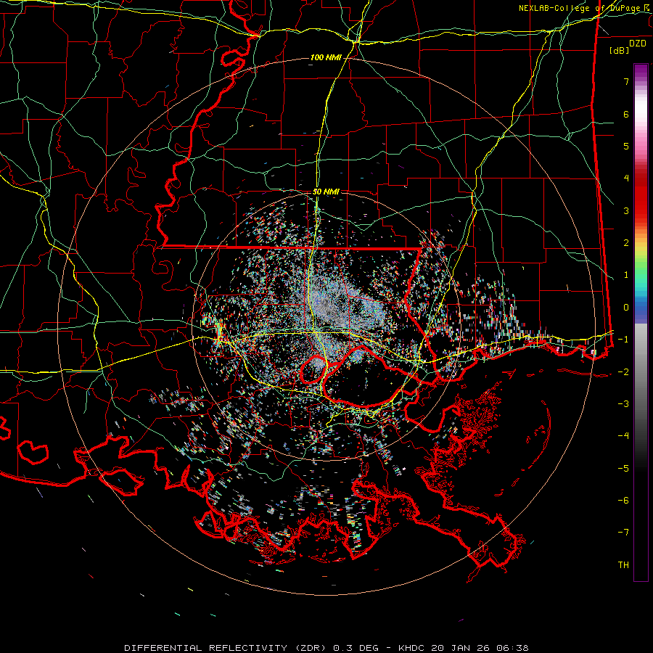Click the 0 dB value on scale
The image size is (653, 653).
626,308
